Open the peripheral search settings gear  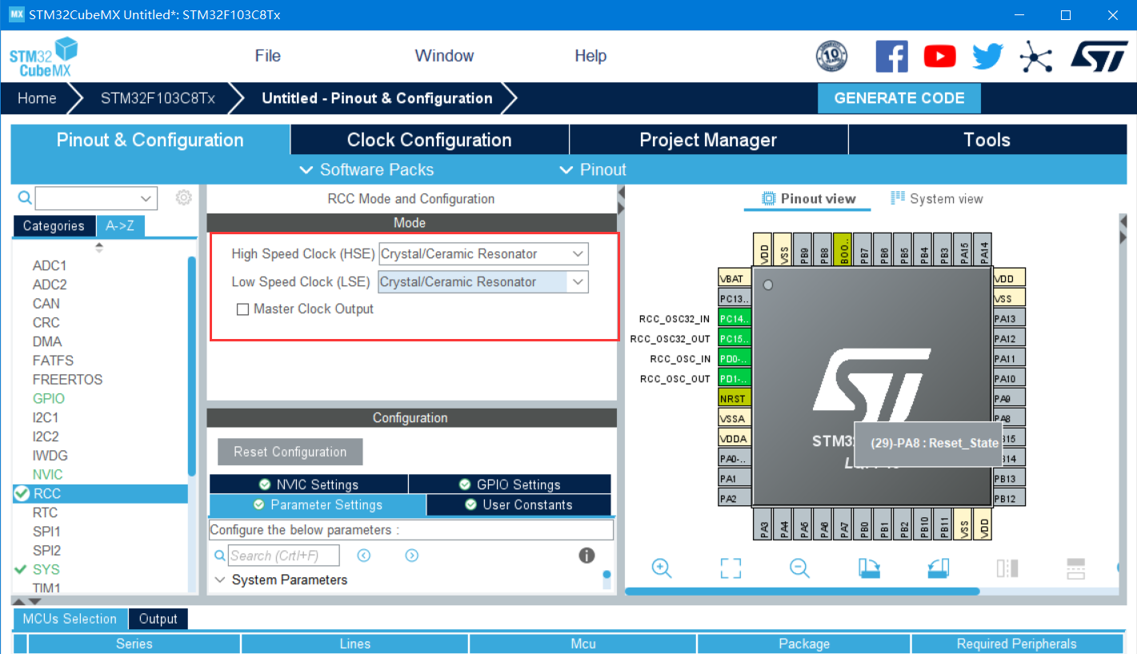[183, 197]
